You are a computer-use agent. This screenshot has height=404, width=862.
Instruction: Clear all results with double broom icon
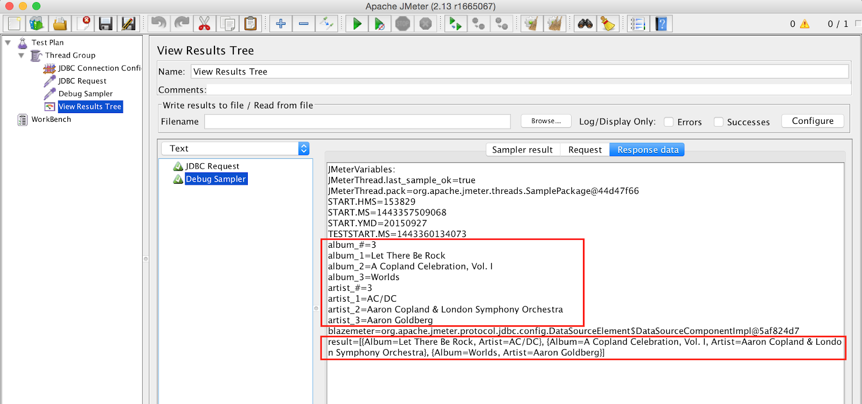point(554,24)
